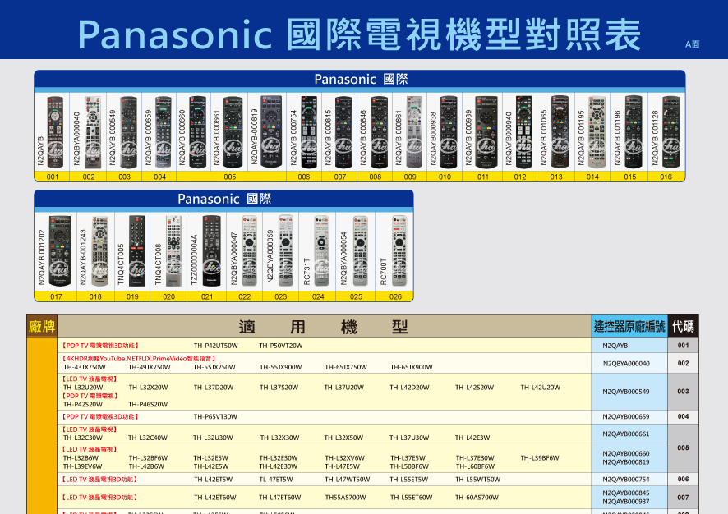The height and width of the screenshot is (514, 728).
Task: Click the N2QAYB remote image numbered 001
Action: [55, 131]
